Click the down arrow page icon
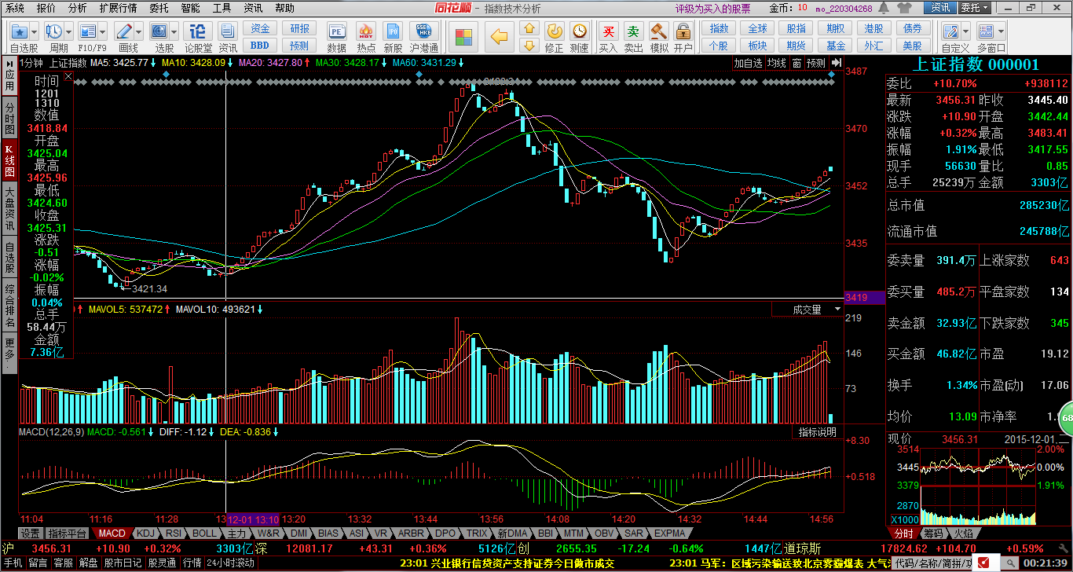 coord(529,46)
